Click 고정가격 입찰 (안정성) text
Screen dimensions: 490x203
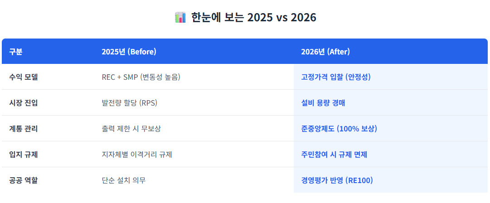pyautogui.click(x=336, y=77)
